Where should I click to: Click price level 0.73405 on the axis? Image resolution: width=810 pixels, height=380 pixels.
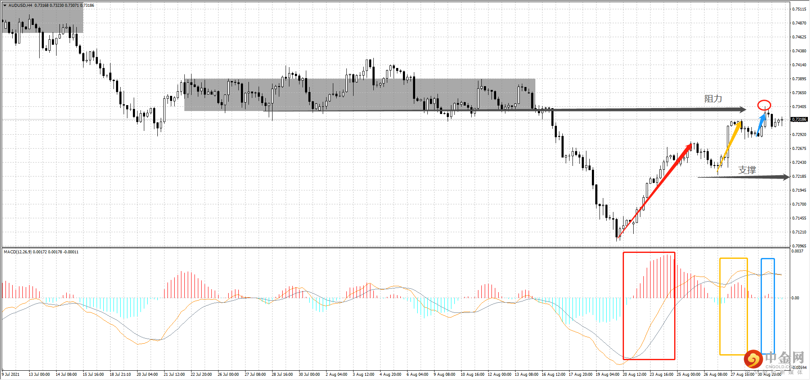pos(799,107)
